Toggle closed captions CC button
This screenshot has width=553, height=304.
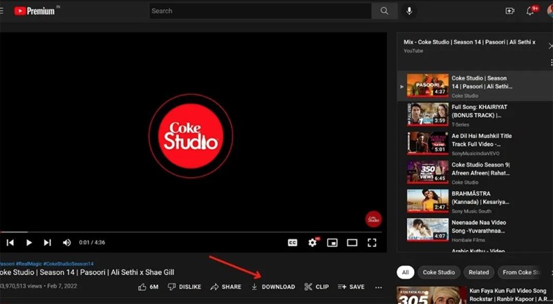point(292,243)
